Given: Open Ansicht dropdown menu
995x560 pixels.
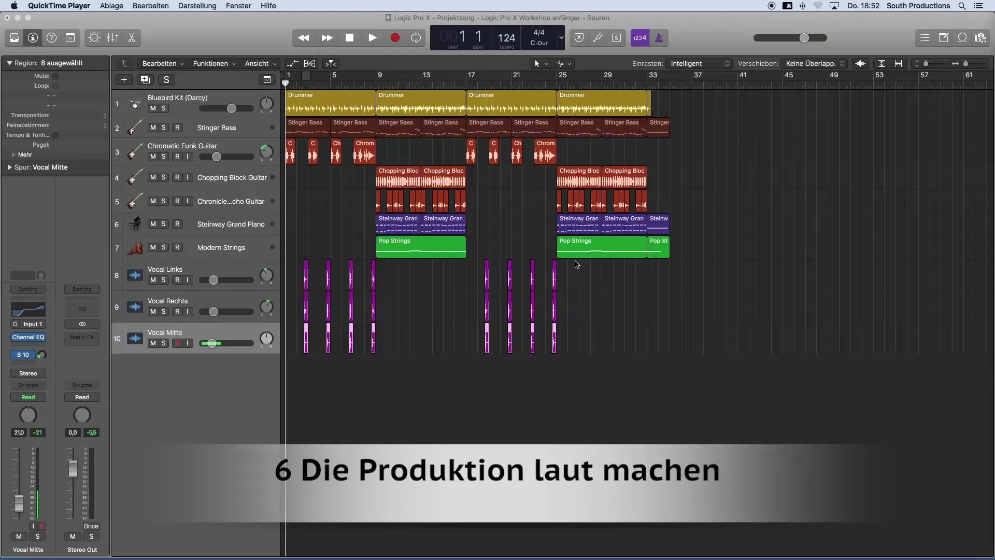Looking at the screenshot, I should 261,64.
